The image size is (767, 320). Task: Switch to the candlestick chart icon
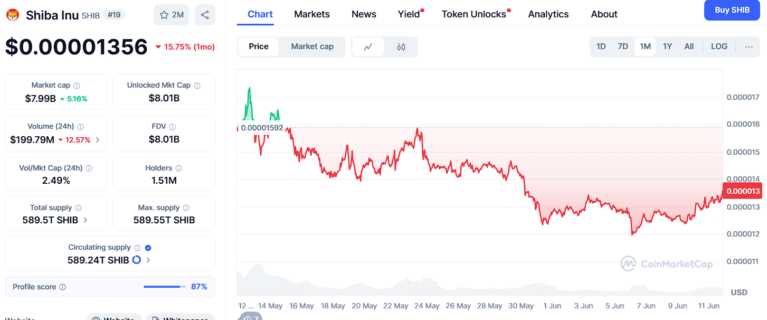tap(401, 46)
